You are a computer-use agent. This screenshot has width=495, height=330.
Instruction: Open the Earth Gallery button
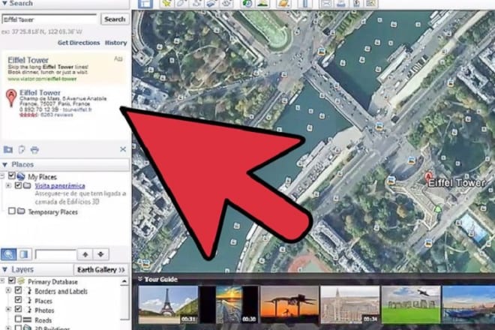click(x=101, y=270)
